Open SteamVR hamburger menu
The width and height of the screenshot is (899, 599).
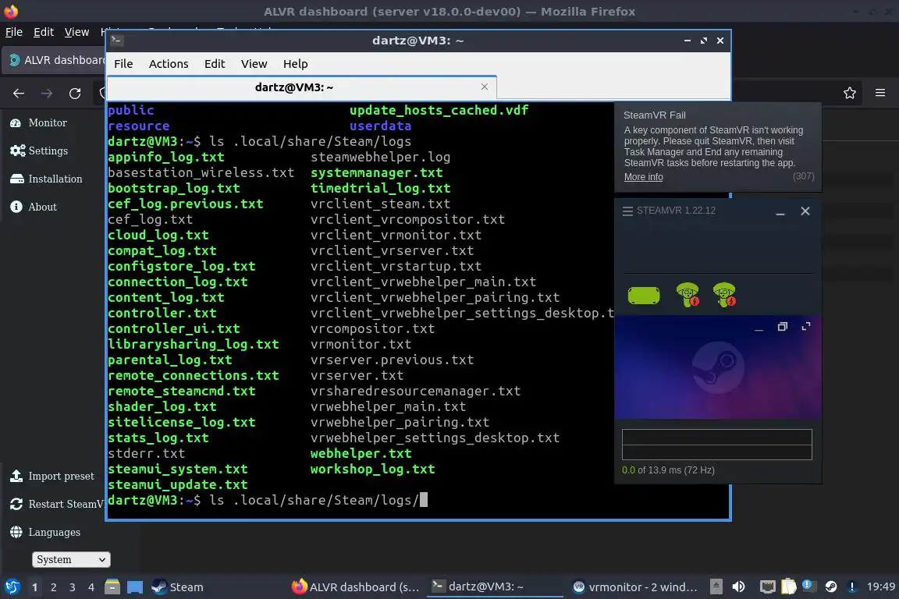pyautogui.click(x=627, y=211)
